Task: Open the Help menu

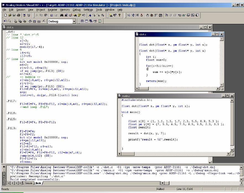Action: [x=120, y=10]
